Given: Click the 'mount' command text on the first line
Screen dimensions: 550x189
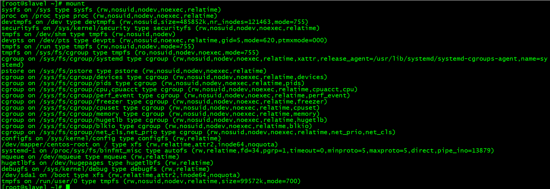Looking at the screenshot, I should (x=75, y=3).
